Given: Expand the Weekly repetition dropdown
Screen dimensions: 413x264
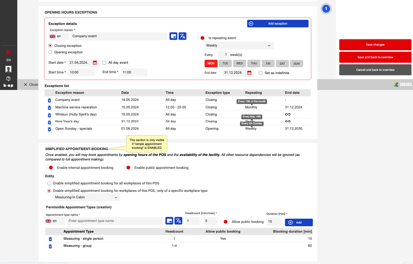Looking at the screenshot, I should click(x=239, y=46).
